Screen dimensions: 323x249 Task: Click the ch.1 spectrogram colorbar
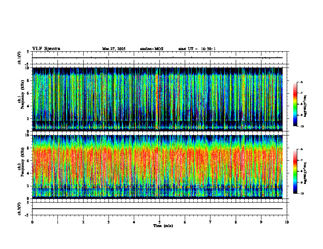[x=295, y=104]
